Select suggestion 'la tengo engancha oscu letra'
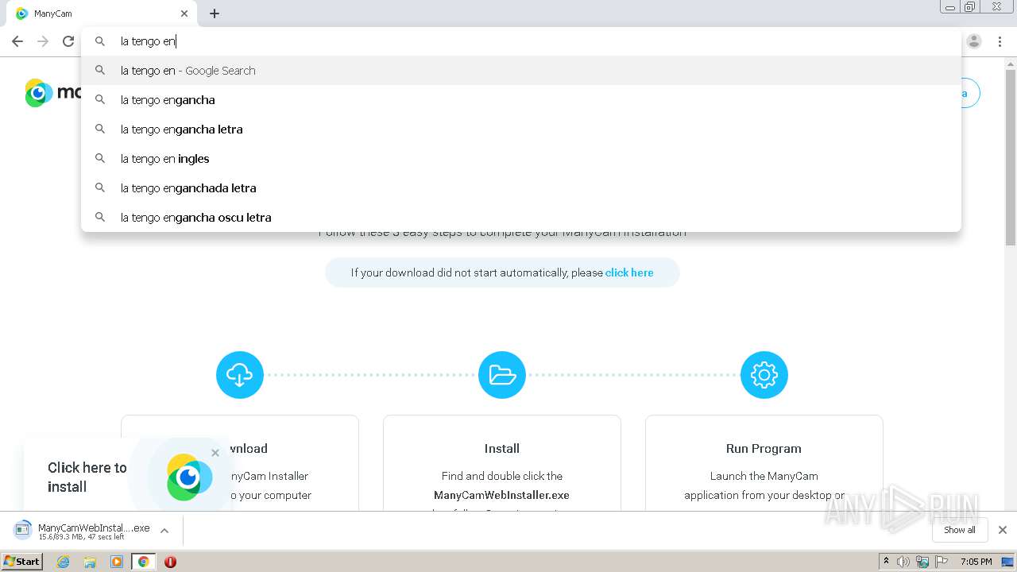This screenshot has width=1017, height=572. pos(520,218)
